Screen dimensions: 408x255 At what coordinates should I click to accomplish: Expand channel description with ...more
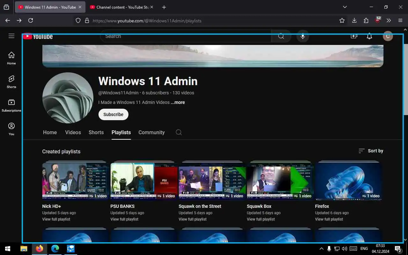click(x=178, y=102)
